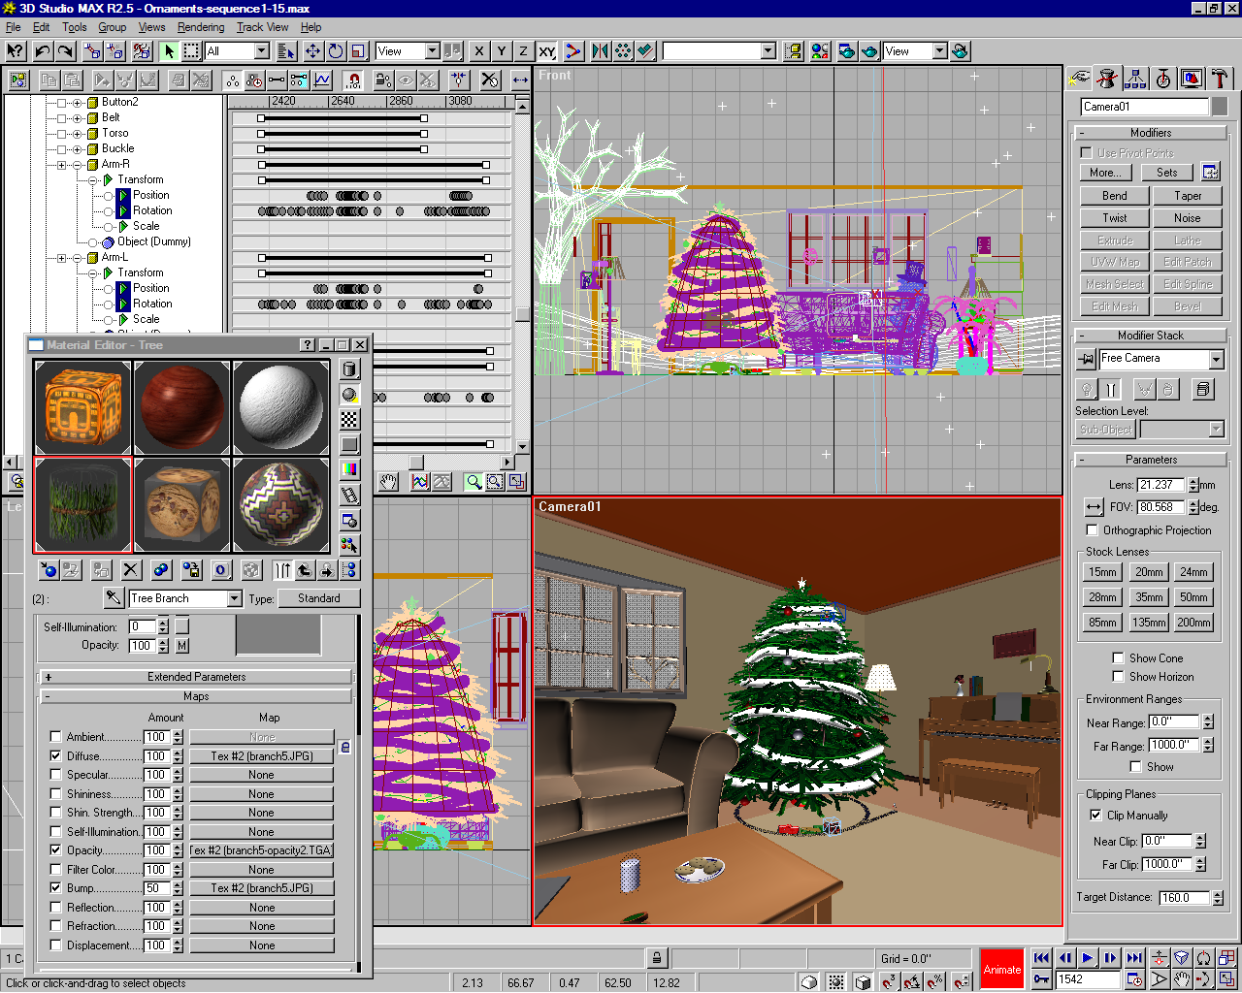Enable the Reflection map checkbox
The image size is (1242, 993).
[55, 908]
